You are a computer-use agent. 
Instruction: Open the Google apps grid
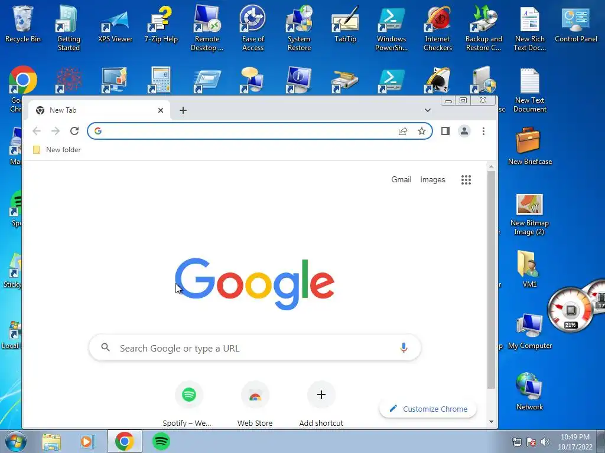click(x=466, y=179)
